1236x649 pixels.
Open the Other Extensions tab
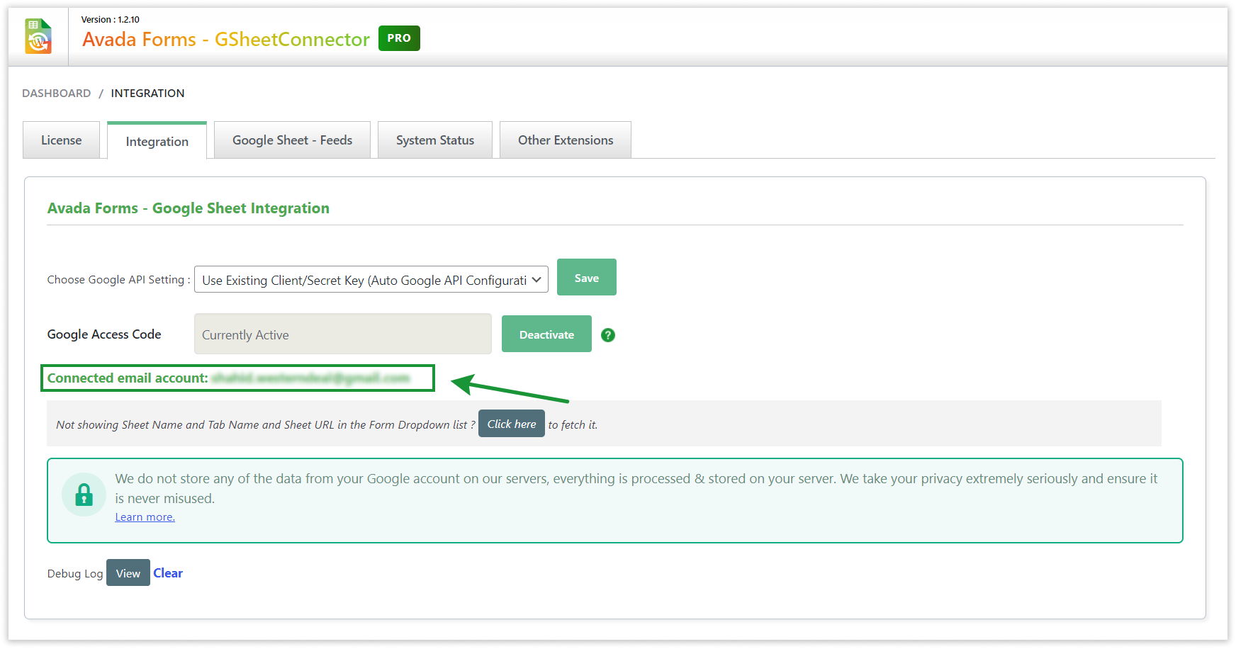point(566,140)
